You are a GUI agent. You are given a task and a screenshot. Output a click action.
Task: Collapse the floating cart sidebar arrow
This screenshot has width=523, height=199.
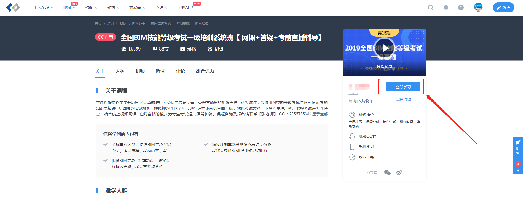tap(518, 171)
